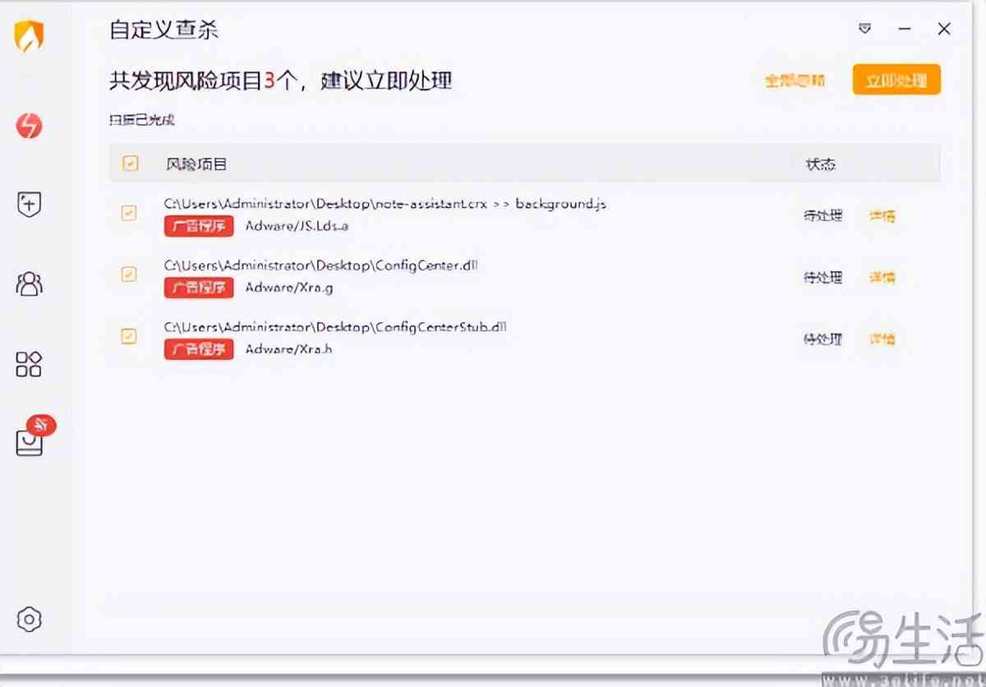This screenshot has height=687, width=986.
Task: Open 详情 for ConfigCenter.dll
Action: point(882,278)
